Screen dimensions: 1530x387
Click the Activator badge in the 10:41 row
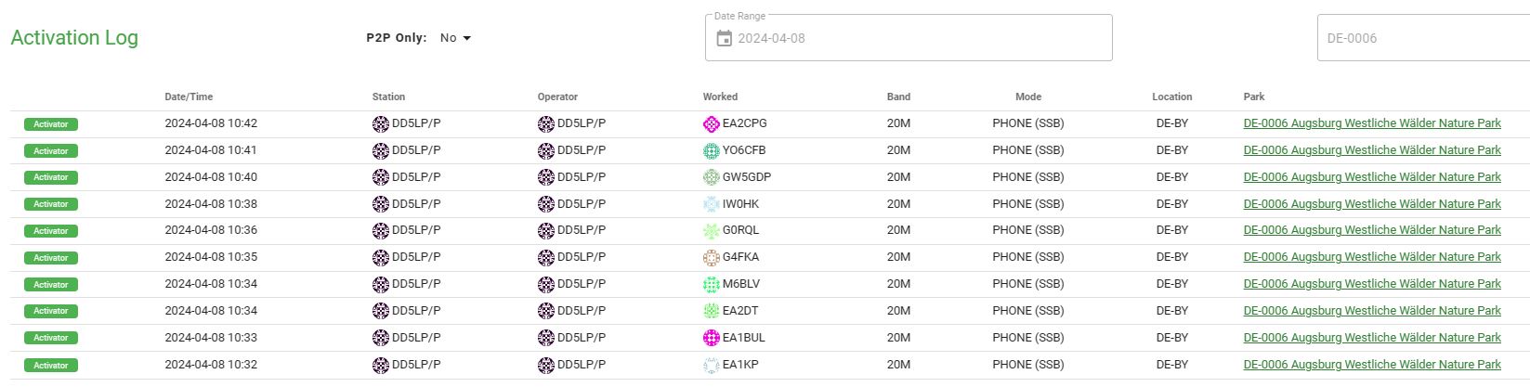pos(51,151)
